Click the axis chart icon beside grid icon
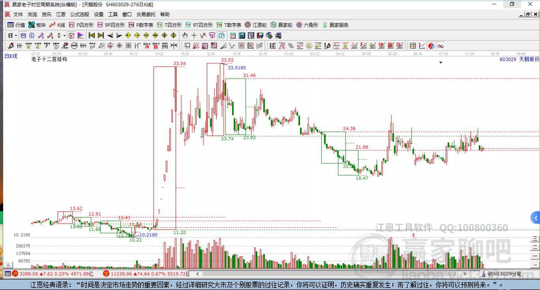Viewport: 540px width, 290px height. 422,46
